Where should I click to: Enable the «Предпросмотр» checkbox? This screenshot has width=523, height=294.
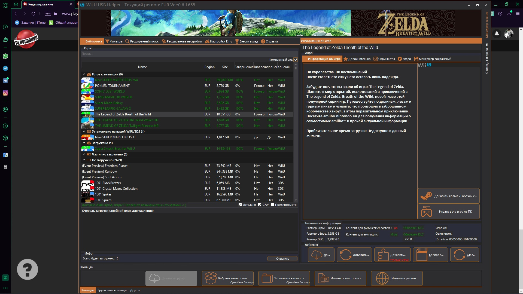click(x=272, y=205)
